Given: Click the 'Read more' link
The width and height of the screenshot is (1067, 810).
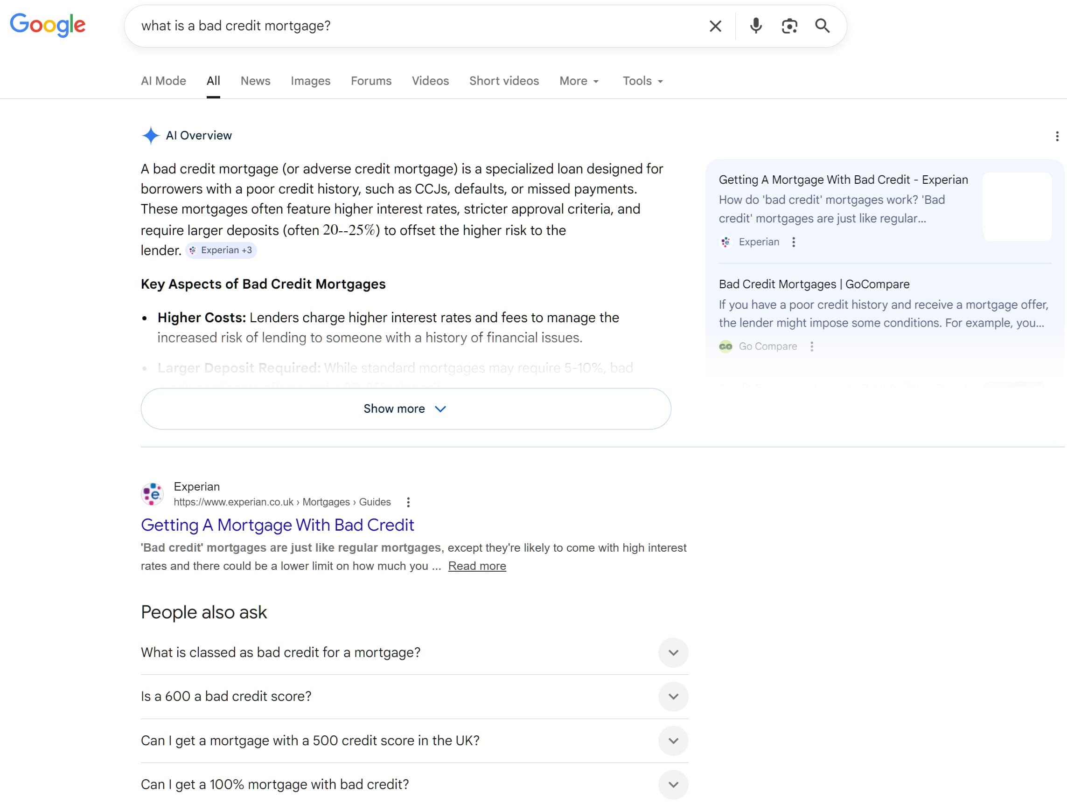Looking at the screenshot, I should click(x=477, y=566).
